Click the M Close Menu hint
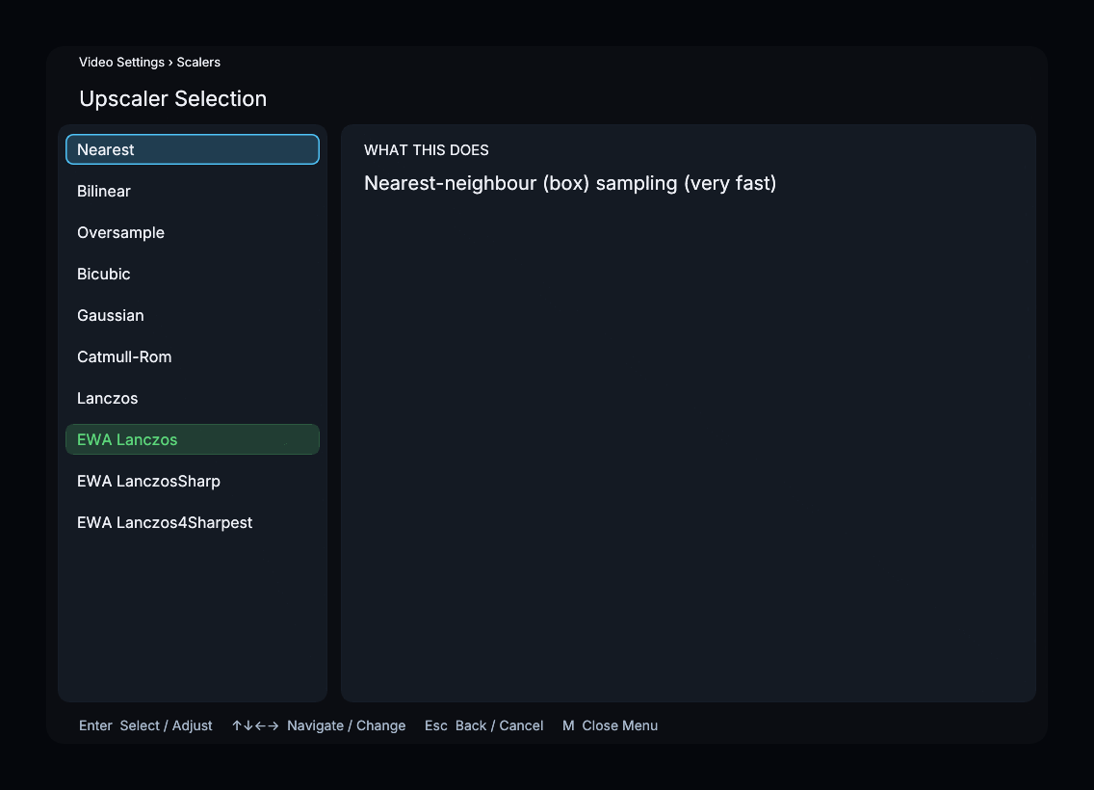Image resolution: width=1094 pixels, height=790 pixels. [x=610, y=725]
